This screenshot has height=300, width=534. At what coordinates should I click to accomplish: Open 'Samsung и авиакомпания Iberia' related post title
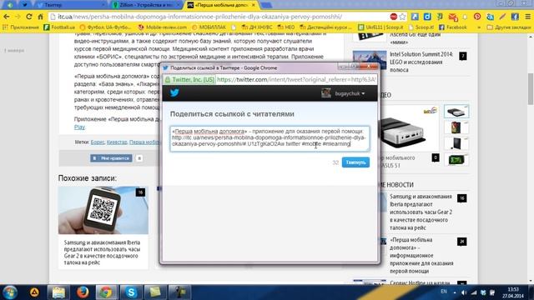[x=102, y=252]
